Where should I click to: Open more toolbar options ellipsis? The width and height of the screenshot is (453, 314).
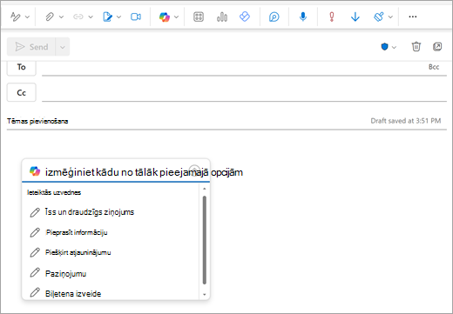click(413, 17)
